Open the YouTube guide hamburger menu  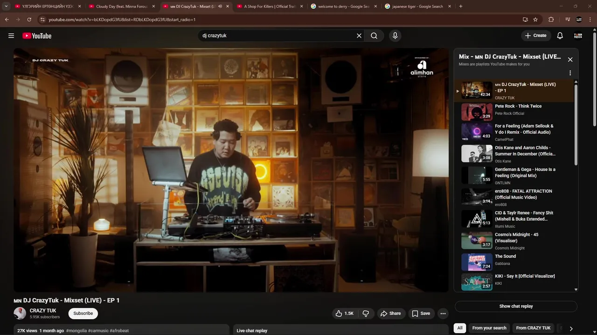[x=11, y=36]
